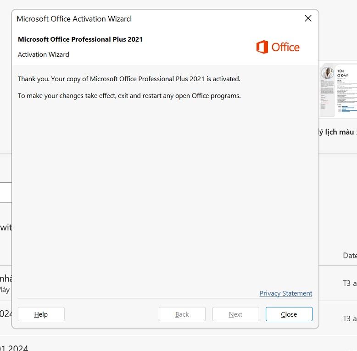Click the Office logo in the wizard header
This screenshot has height=351, width=357.
point(278,47)
